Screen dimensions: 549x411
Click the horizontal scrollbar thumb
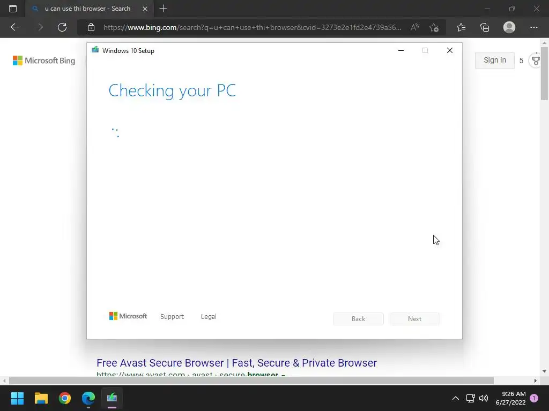[x=251, y=380]
